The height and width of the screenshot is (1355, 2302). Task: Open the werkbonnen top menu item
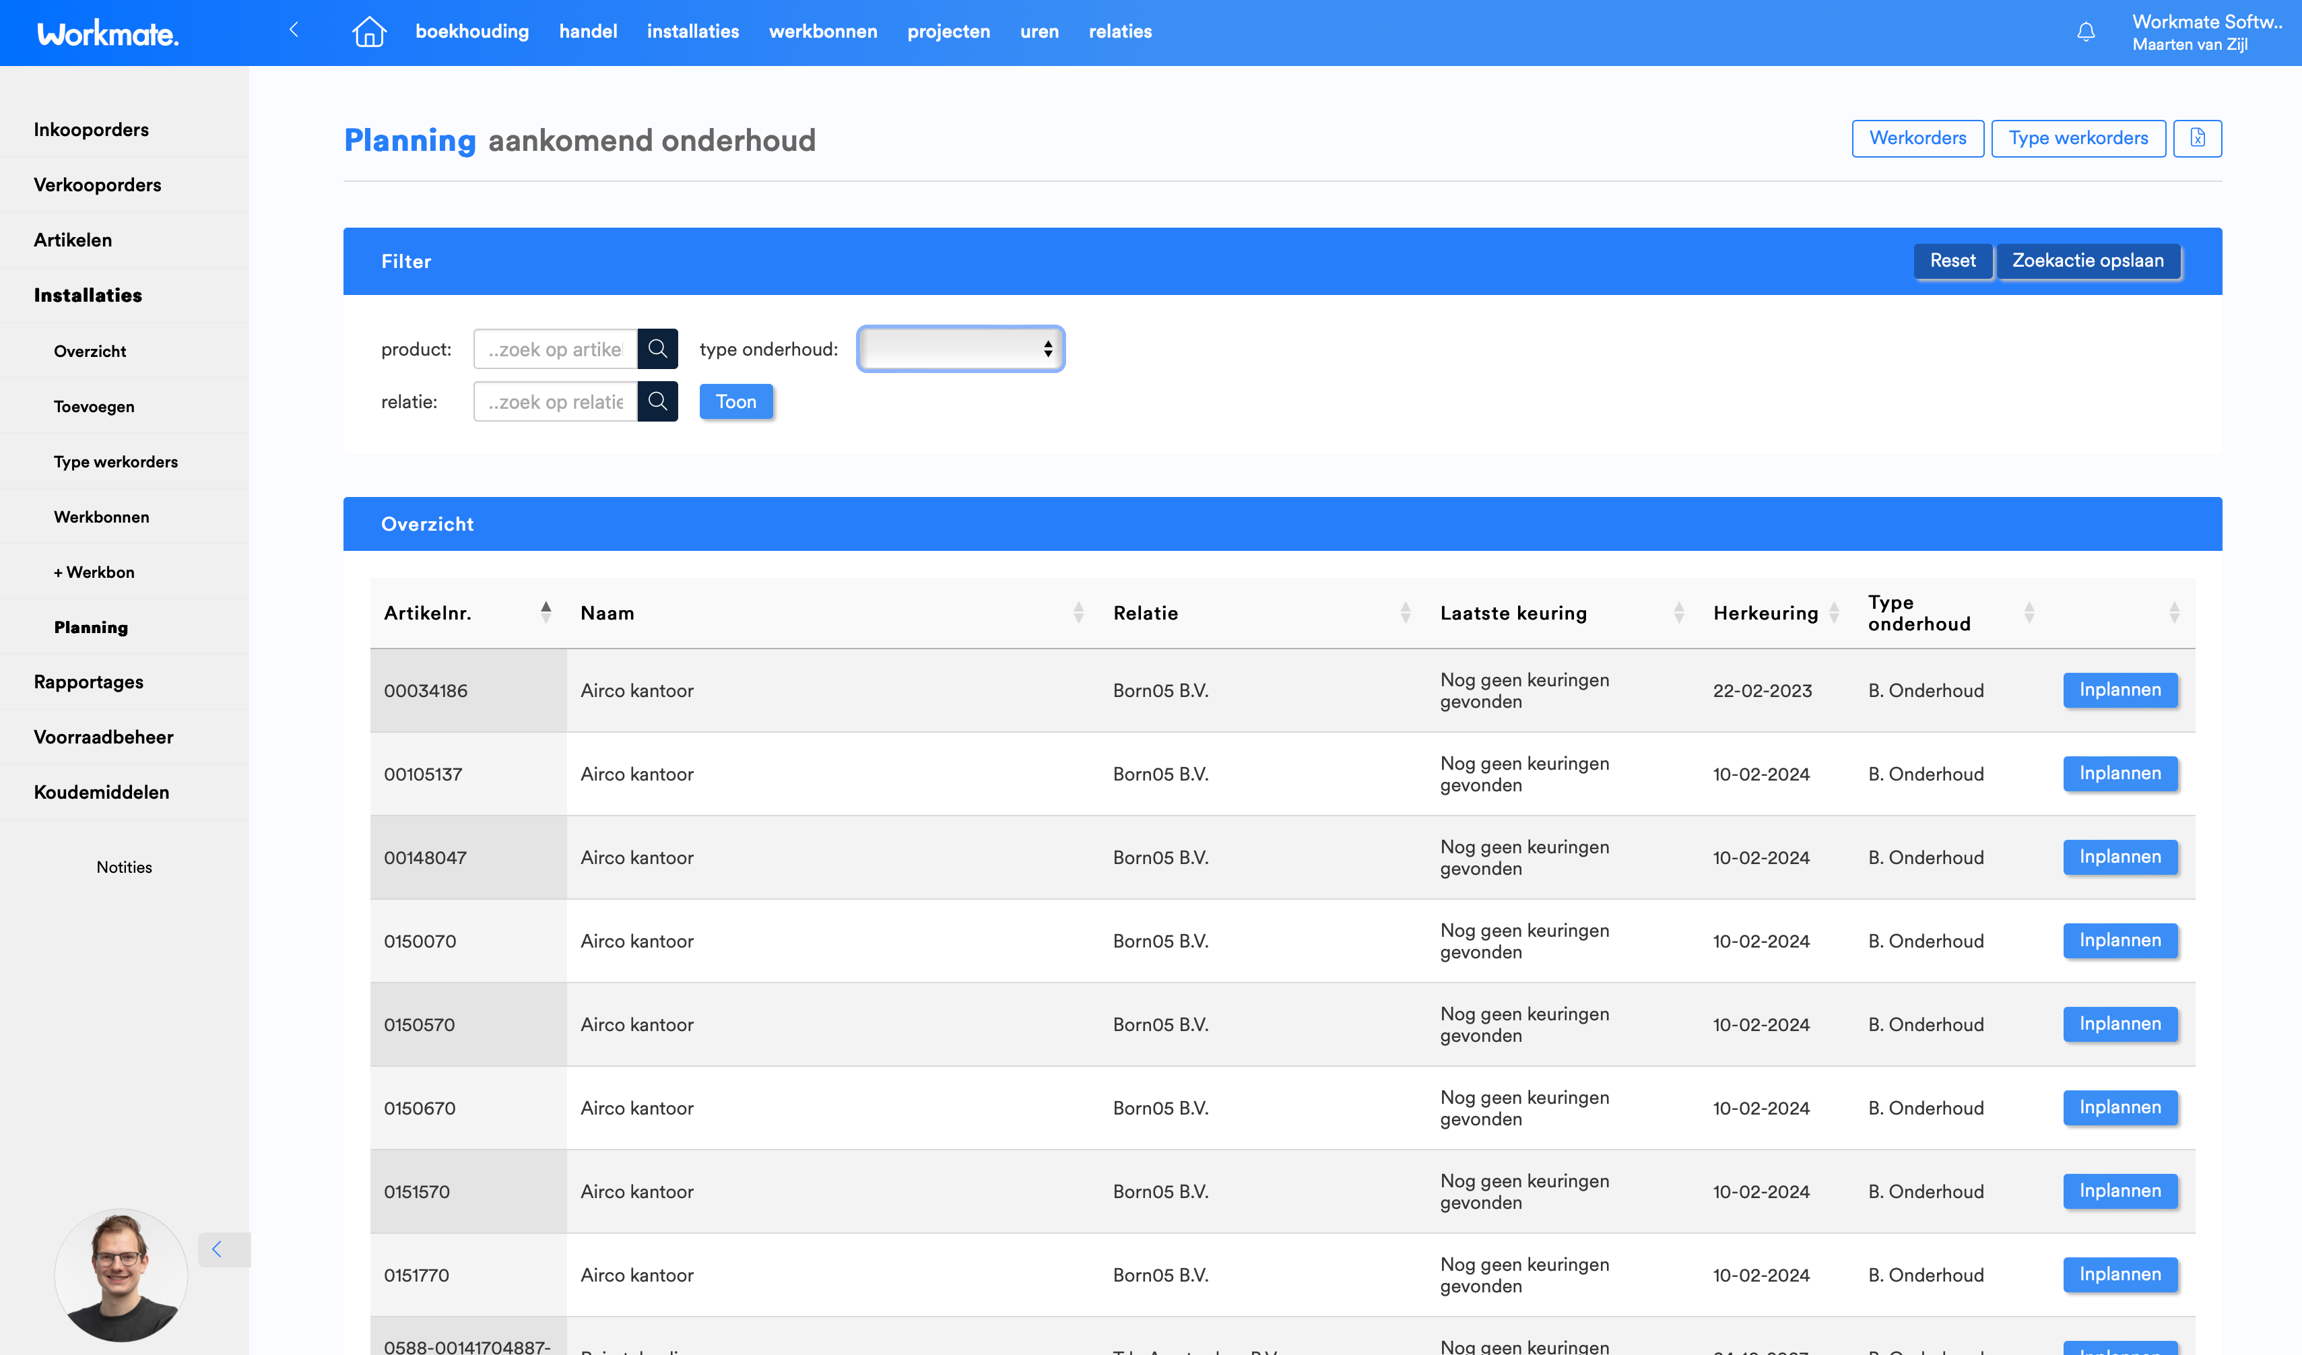point(822,32)
